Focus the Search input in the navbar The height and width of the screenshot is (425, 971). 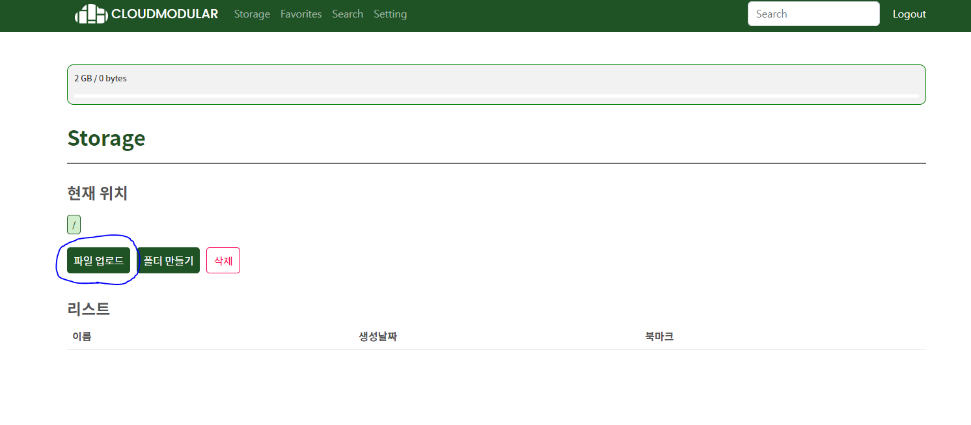(814, 14)
